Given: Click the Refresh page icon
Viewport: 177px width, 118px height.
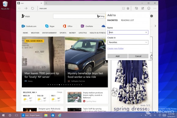Looking at the screenshot, I should click(32, 8).
